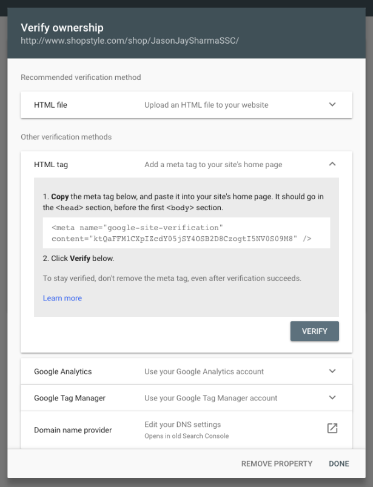Click 'Use your Google Analytics account' description
The height and width of the screenshot is (487, 373).
204,371
